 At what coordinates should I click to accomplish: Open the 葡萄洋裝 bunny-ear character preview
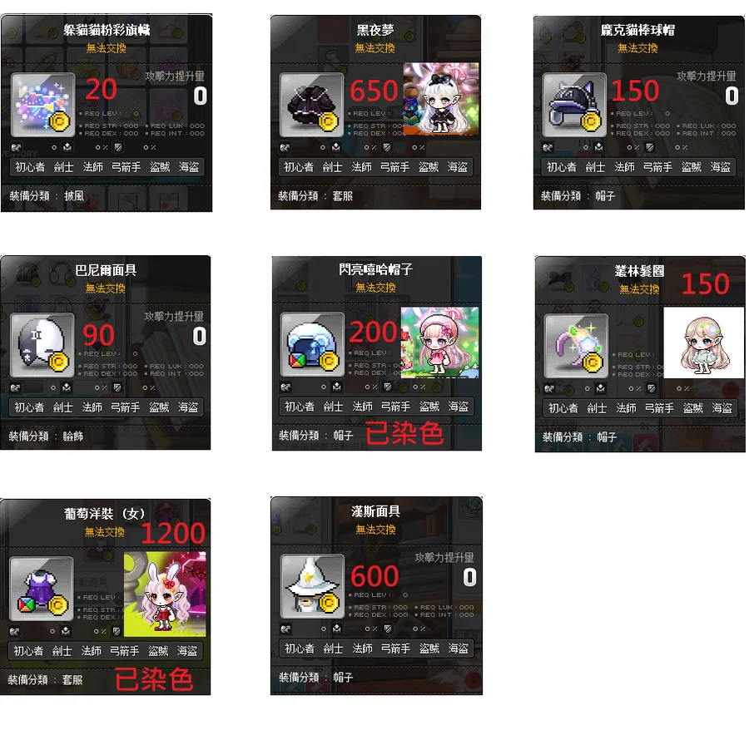pyautogui.click(x=165, y=594)
